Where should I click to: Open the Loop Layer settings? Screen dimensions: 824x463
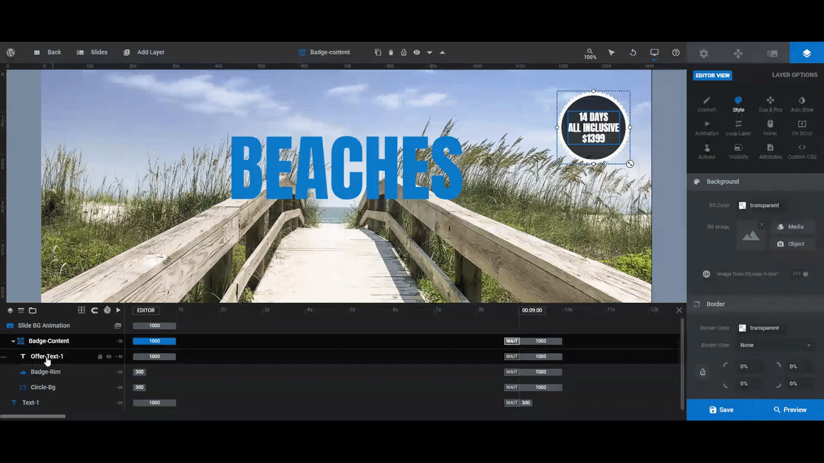(738, 128)
